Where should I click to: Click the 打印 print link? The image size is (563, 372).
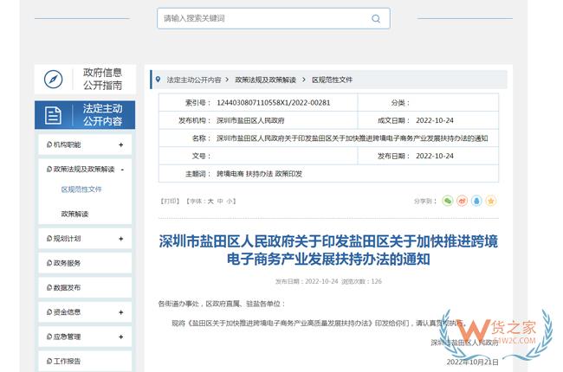(x=170, y=201)
